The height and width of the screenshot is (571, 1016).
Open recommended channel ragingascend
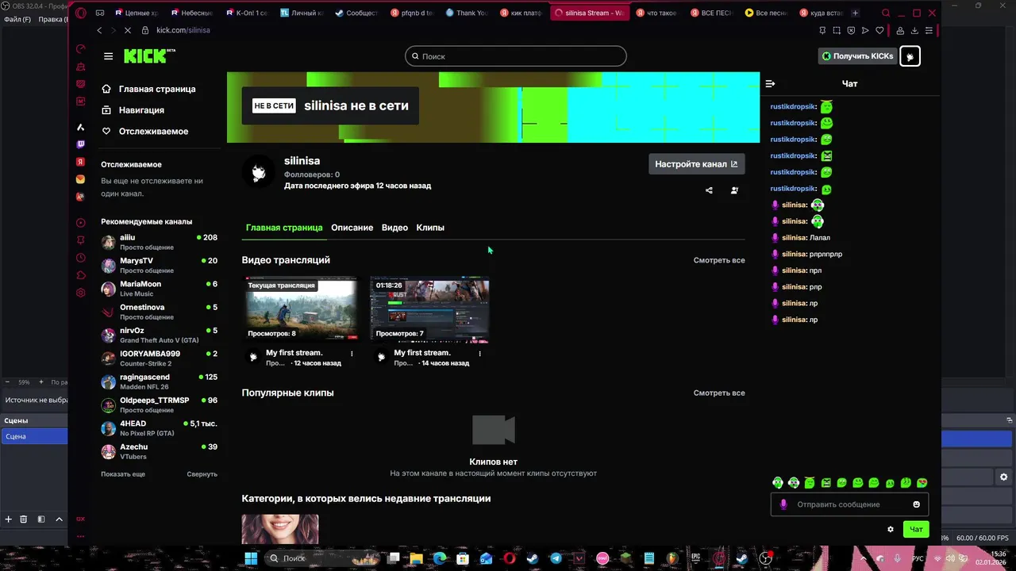click(159, 381)
